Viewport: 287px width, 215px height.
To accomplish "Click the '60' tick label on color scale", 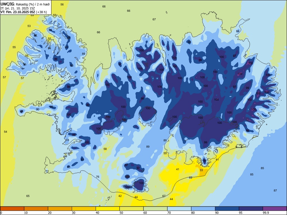I will [145, 213].
